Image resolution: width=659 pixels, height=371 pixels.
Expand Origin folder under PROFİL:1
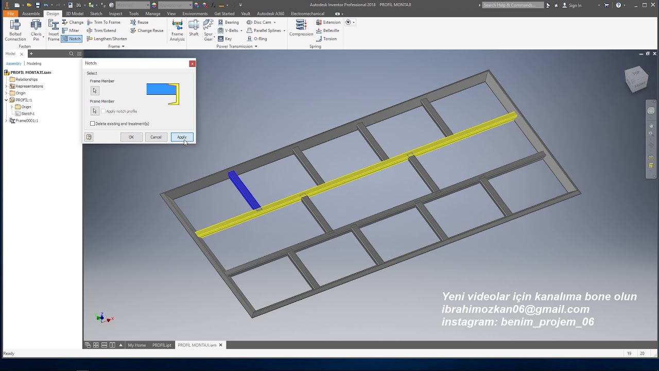[x=12, y=107]
